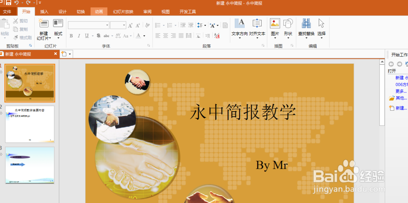The width and height of the screenshot is (408, 203).
Task: Open the font size combo box
Action: coord(118,25)
